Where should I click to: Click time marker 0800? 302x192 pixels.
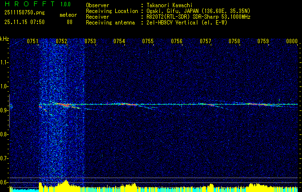point(292,41)
